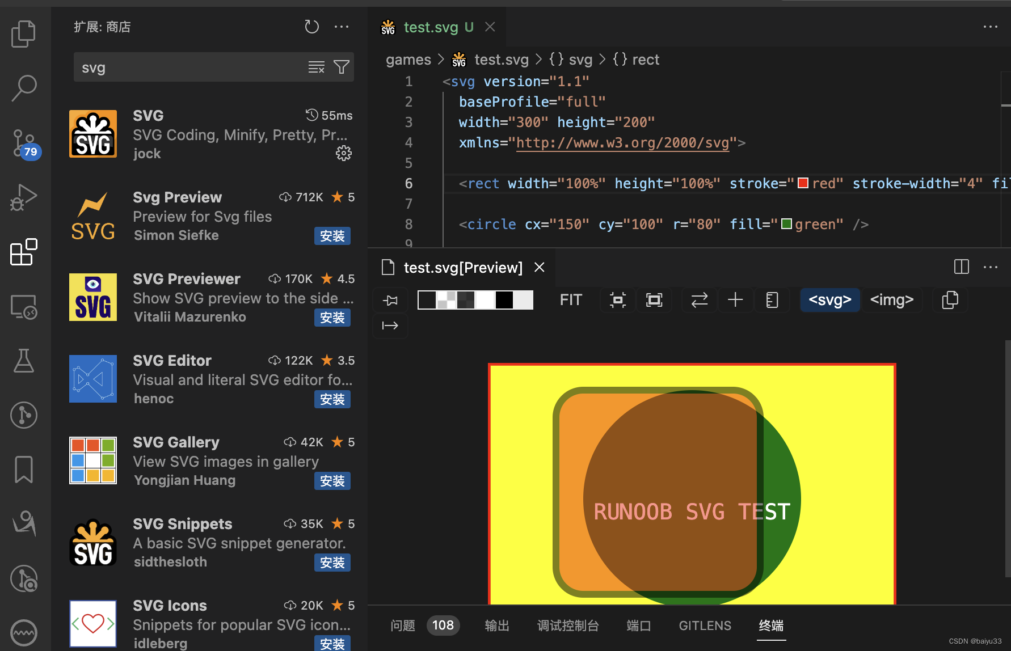The image size is (1011, 651).
Task: Select the Extensions view icon
Action: click(x=23, y=252)
